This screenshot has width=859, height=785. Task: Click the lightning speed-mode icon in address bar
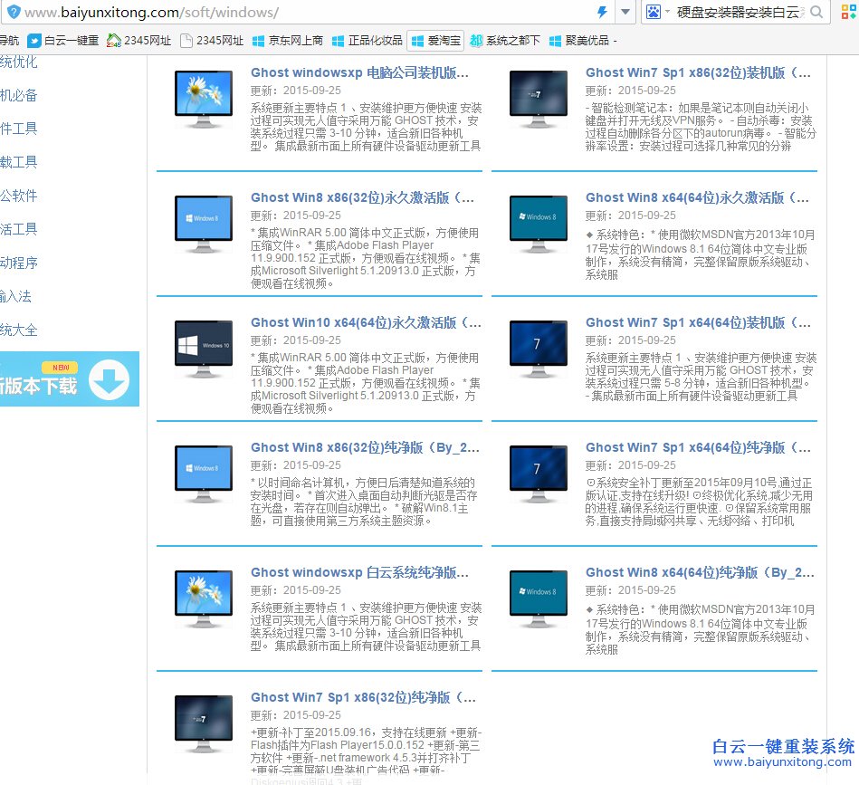(602, 12)
